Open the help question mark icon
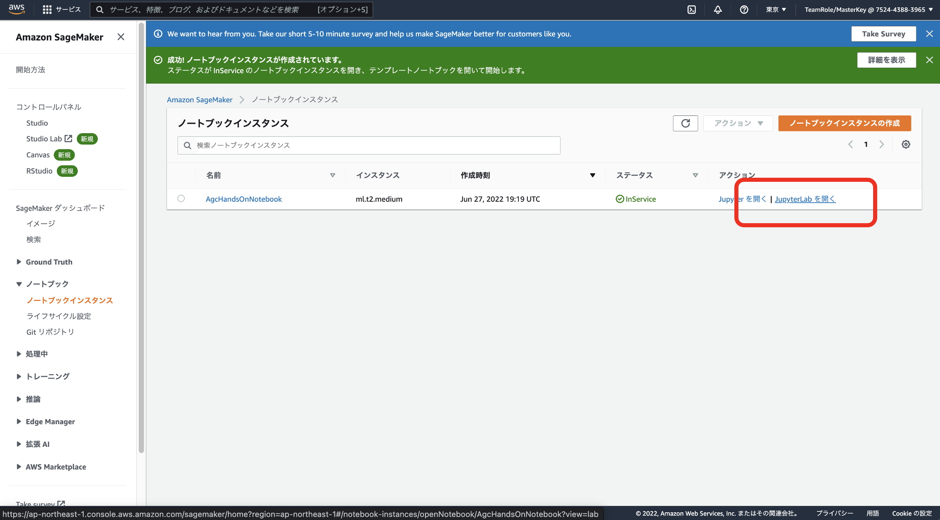Screen dimensions: 940x520 click(x=744, y=10)
